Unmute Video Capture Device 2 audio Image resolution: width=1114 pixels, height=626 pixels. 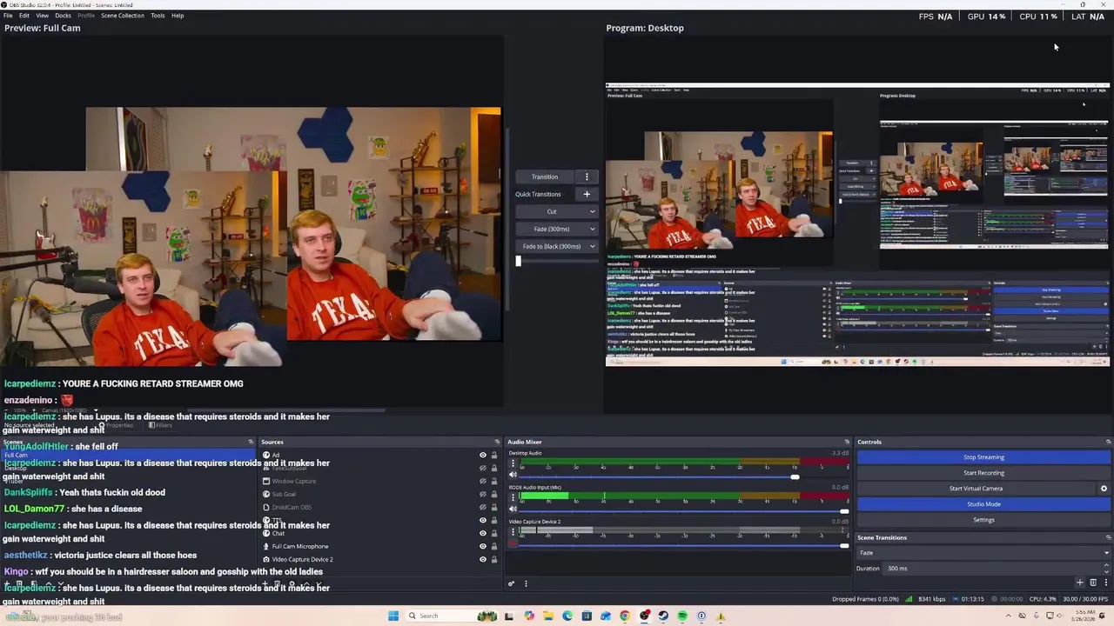click(x=513, y=543)
